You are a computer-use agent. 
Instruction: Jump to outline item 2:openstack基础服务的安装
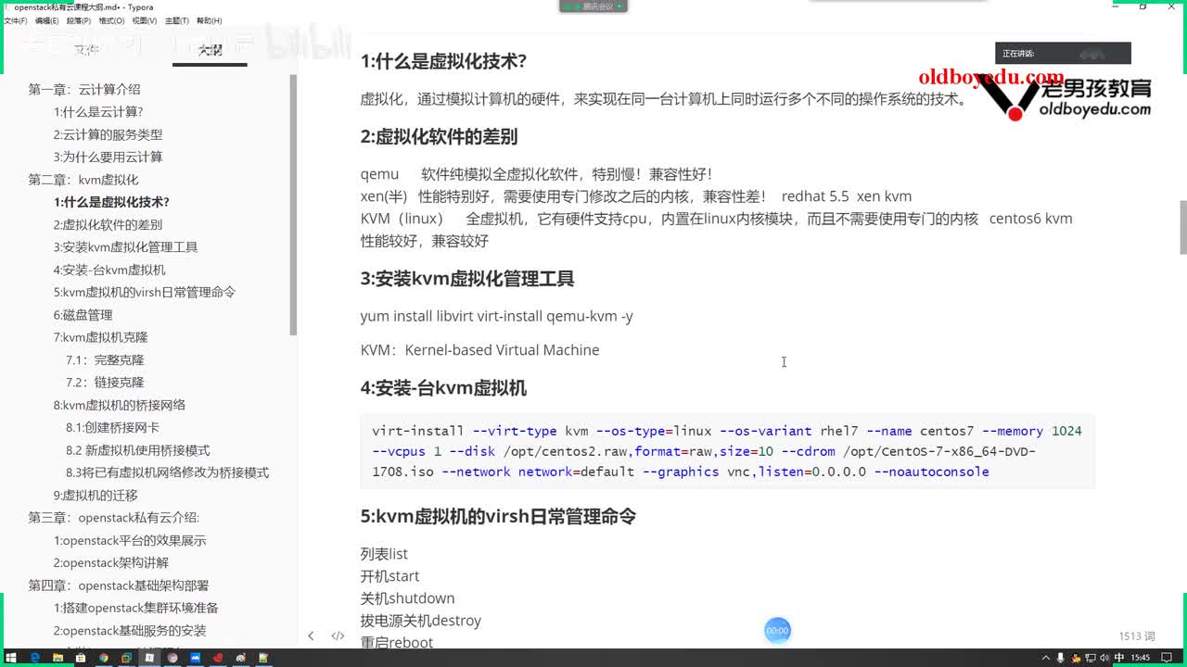tap(130, 631)
